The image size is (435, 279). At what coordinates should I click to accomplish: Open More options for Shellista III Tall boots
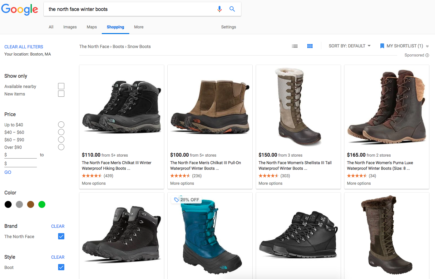coord(270,183)
